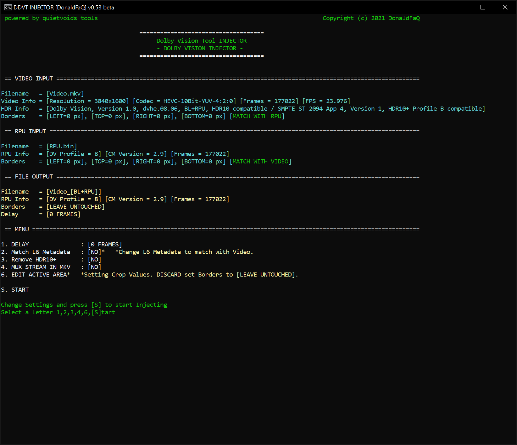Maximize the DDVT INJECTOR window

click(x=483, y=7)
